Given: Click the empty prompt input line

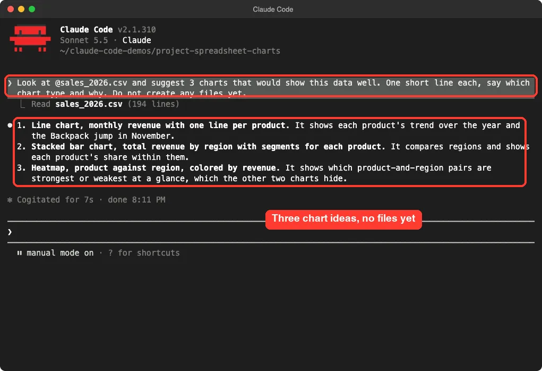Looking at the screenshot, I should tap(271, 232).
